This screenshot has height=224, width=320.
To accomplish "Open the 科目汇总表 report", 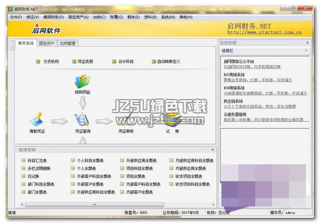I will 34,160.
